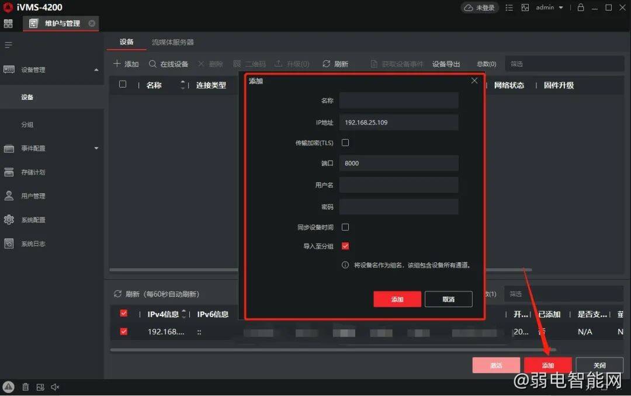631x396 pixels.
Task: Lock the client with the padlock icon
Action: click(x=581, y=8)
